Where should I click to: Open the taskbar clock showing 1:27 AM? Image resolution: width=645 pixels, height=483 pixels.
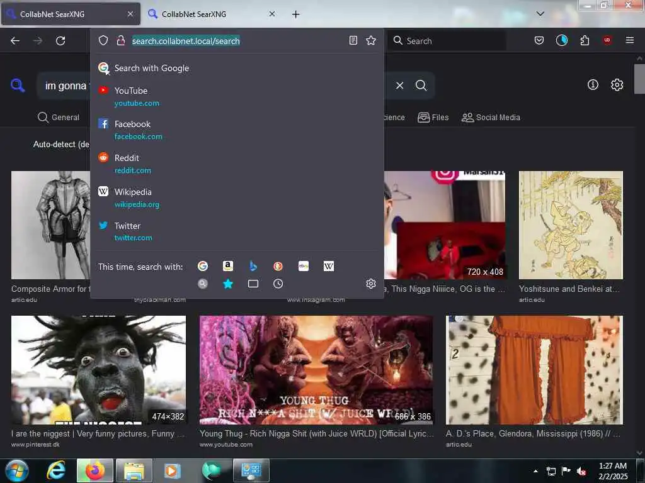613,471
